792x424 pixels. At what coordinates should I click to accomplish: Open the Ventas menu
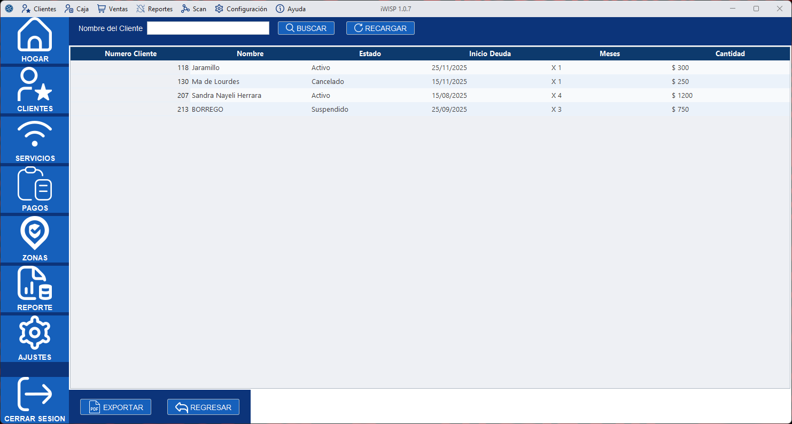tap(112, 9)
